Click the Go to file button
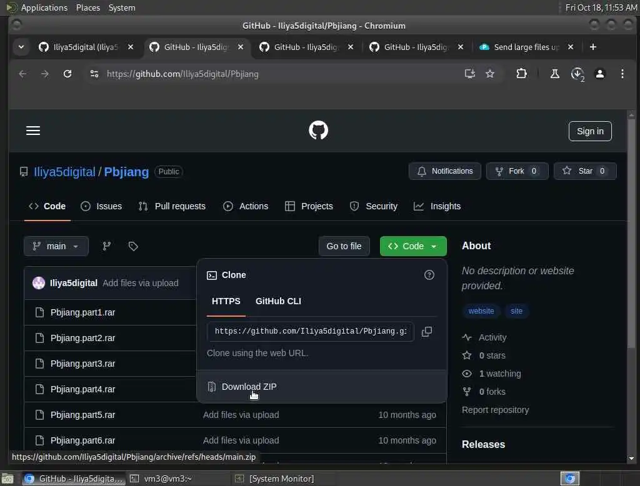 pos(344,246)
